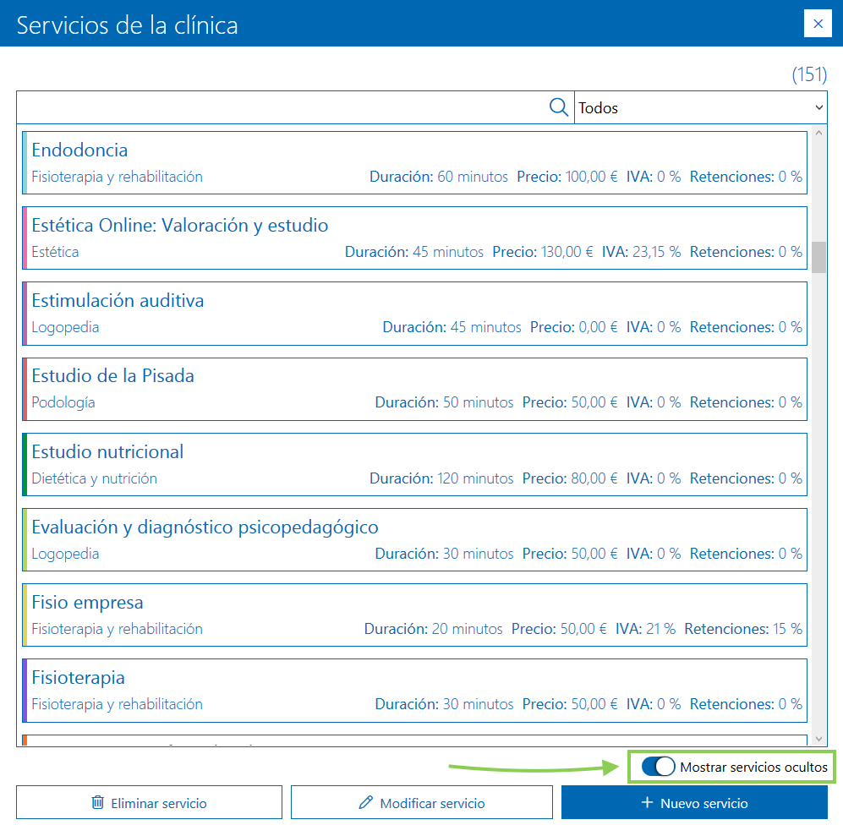Click the pencil icon in Modificar servicio
Screen dimensions: 843x836
[x=365, y=803]
